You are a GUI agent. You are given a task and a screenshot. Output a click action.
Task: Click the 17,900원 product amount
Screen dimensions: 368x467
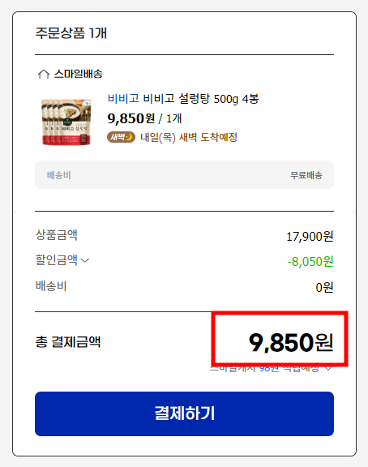tap(310, 237)
